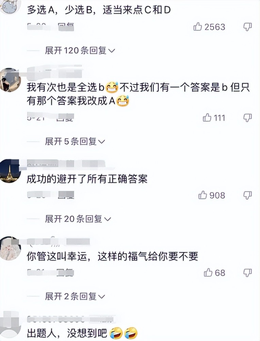Dislike the comment with 68 likes
The width and height of the screenshot is (260, 341).
click(x=247, y=273)
